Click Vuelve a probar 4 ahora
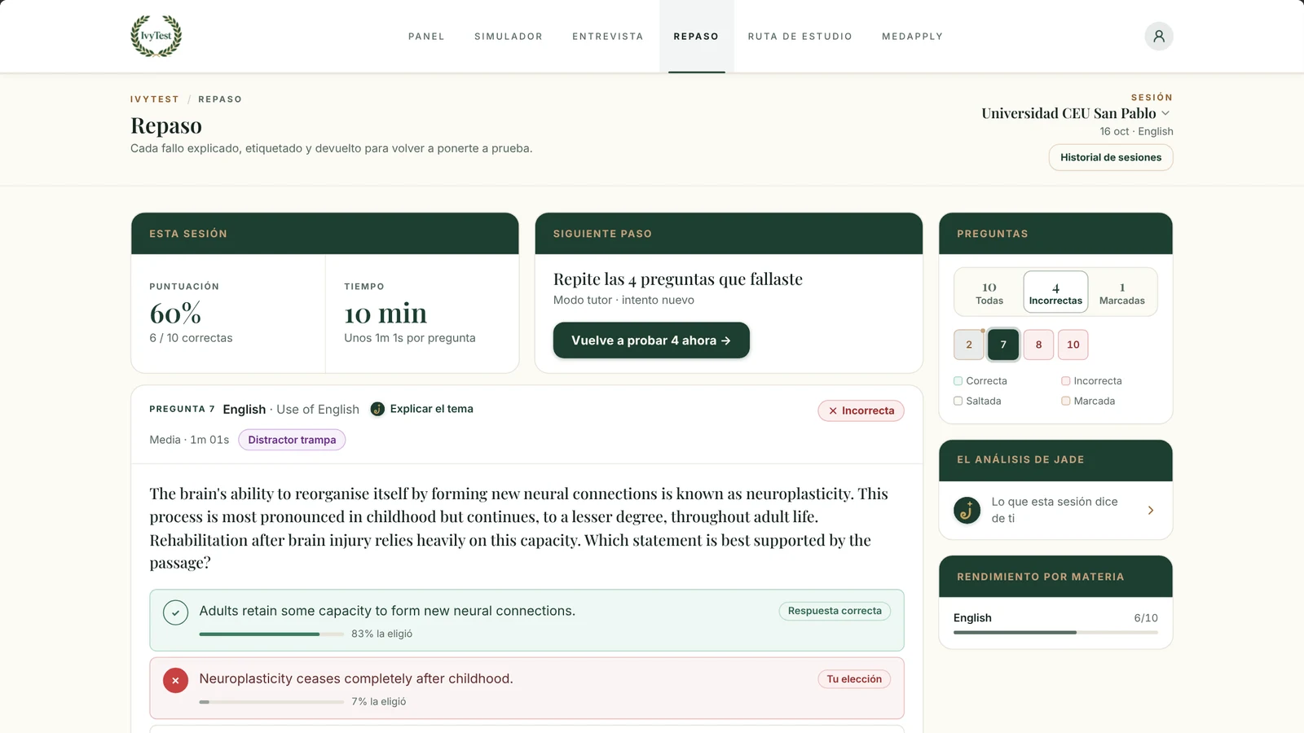The width and height of the screenshot is (1304, 733). click(651, 340)
